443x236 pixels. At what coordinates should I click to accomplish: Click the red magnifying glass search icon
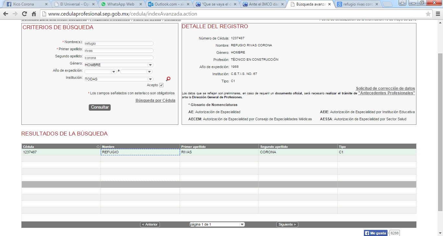coord(168,79)
